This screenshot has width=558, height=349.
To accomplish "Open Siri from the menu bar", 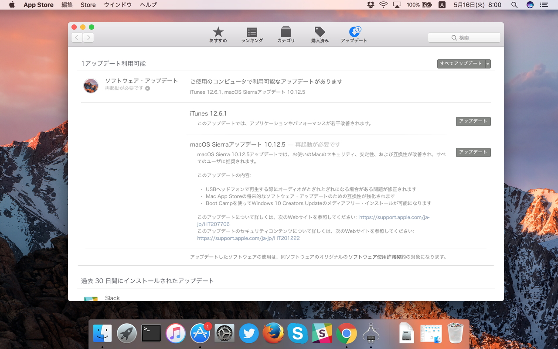I will click(529, 5).
